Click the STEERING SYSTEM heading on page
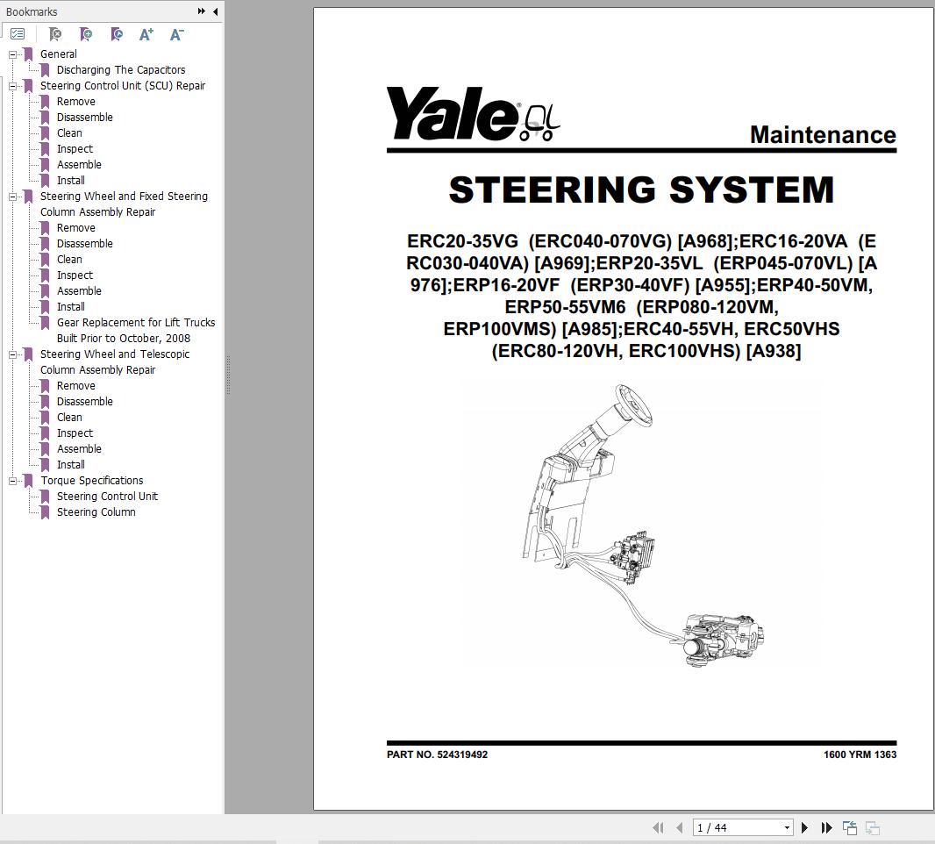The image size is (935, 844). coord(642,190)
